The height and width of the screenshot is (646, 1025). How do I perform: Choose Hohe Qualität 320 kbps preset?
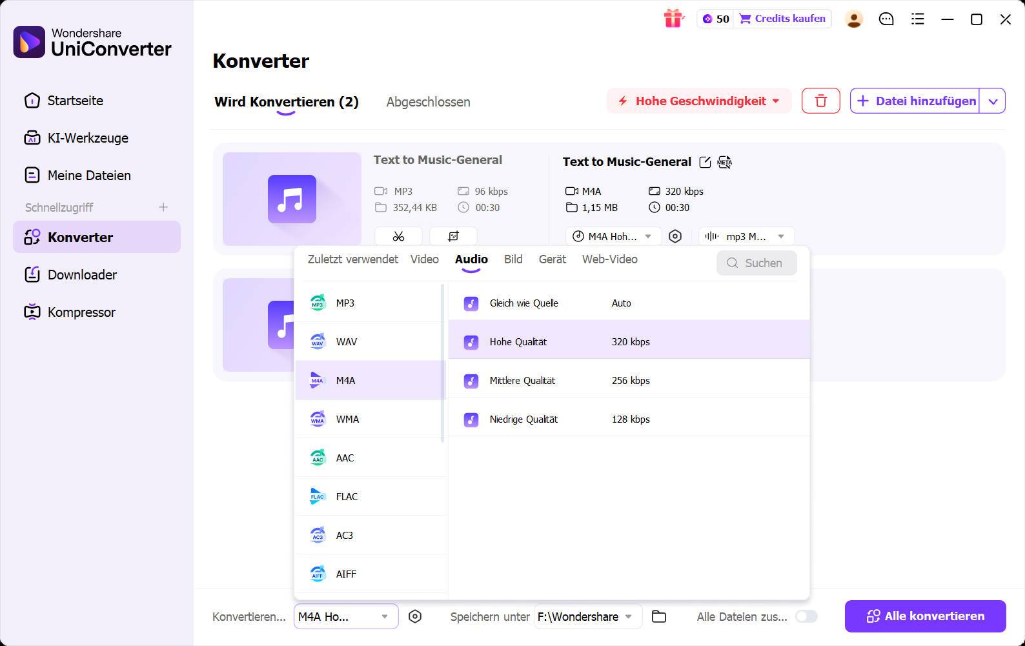click(x=629, y=339)
